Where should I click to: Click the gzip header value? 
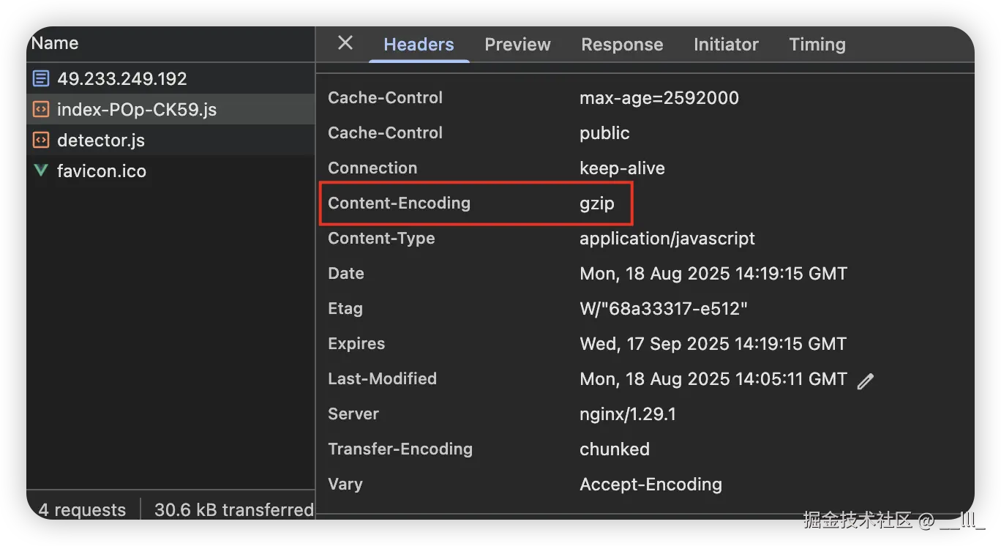[596, 203]
